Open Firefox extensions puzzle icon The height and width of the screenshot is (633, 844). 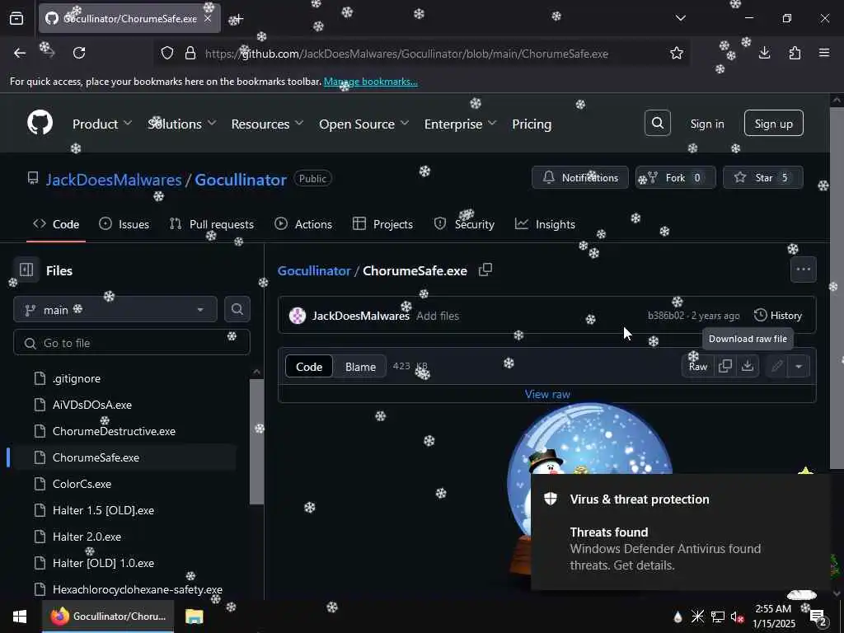click(x=795, y=53)
